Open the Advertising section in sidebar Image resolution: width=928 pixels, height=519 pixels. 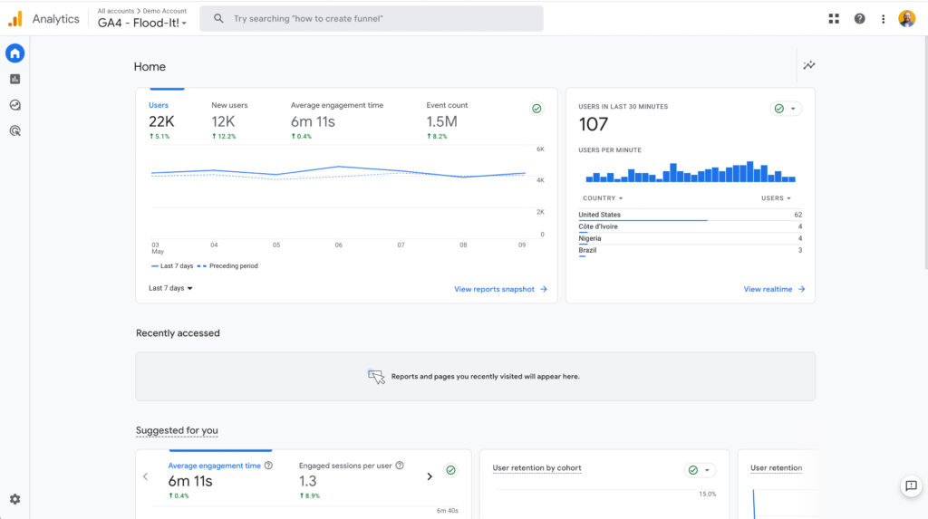pos(14,130)
